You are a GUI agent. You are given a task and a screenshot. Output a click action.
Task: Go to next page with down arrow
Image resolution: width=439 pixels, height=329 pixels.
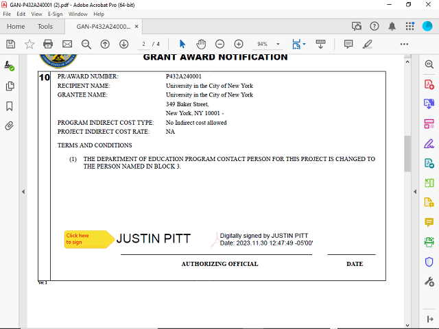[124, 44]
